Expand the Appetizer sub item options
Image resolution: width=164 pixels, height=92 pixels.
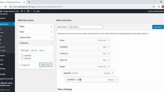(112, 73)
